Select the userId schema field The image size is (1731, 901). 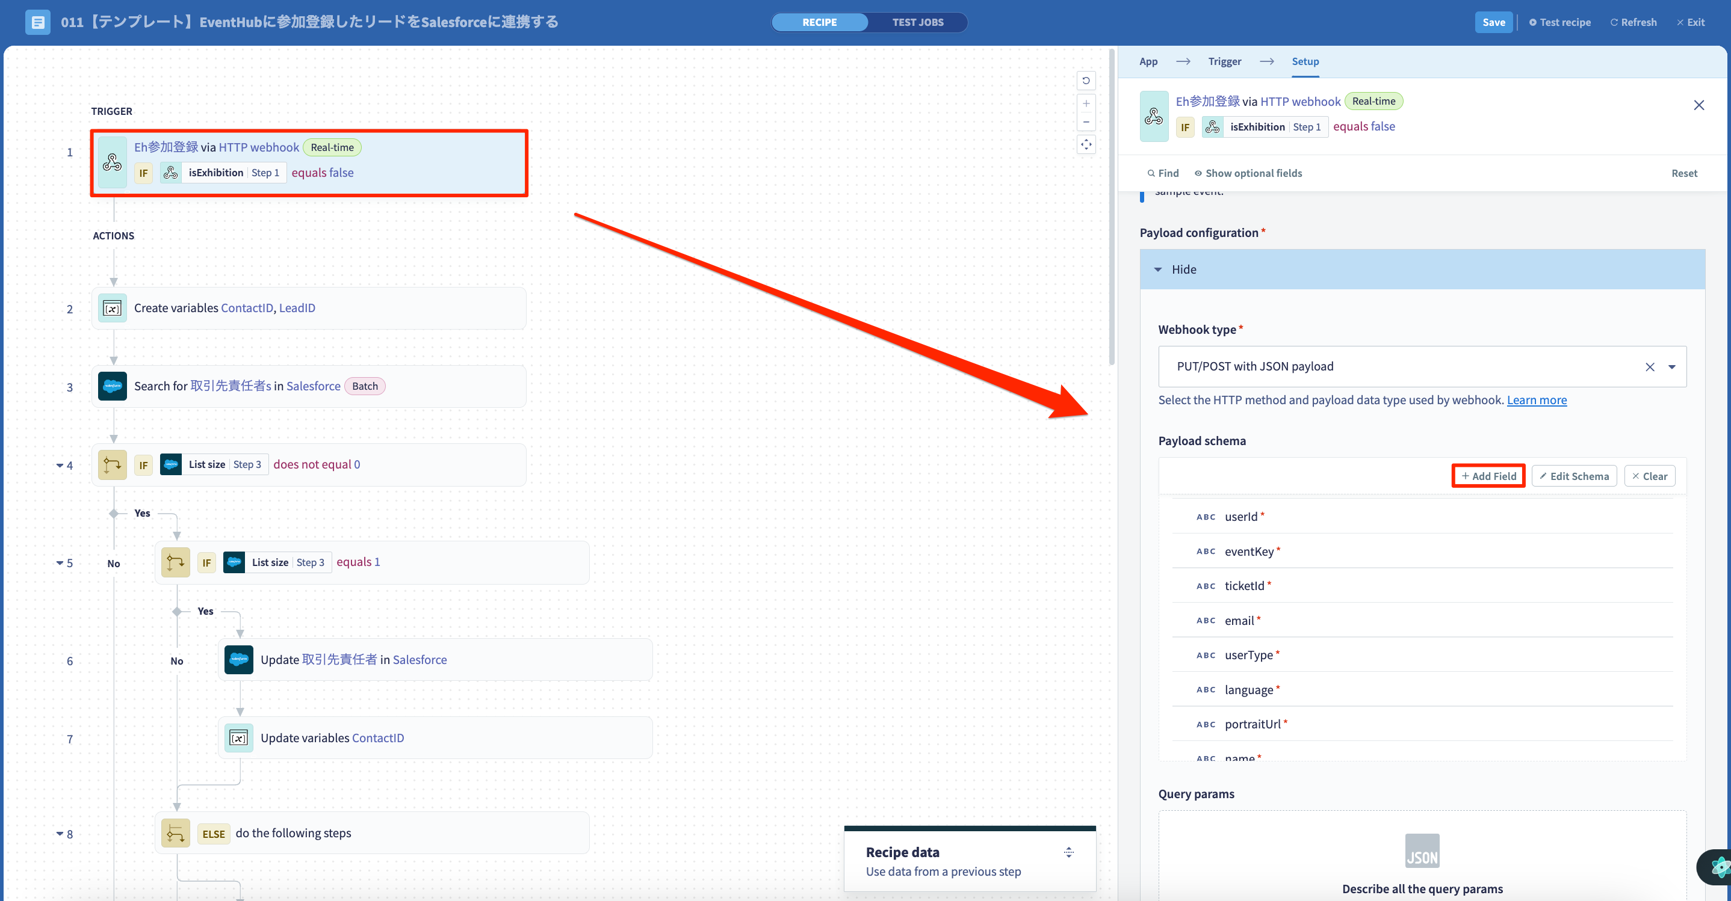click(x=1422, y=517)
